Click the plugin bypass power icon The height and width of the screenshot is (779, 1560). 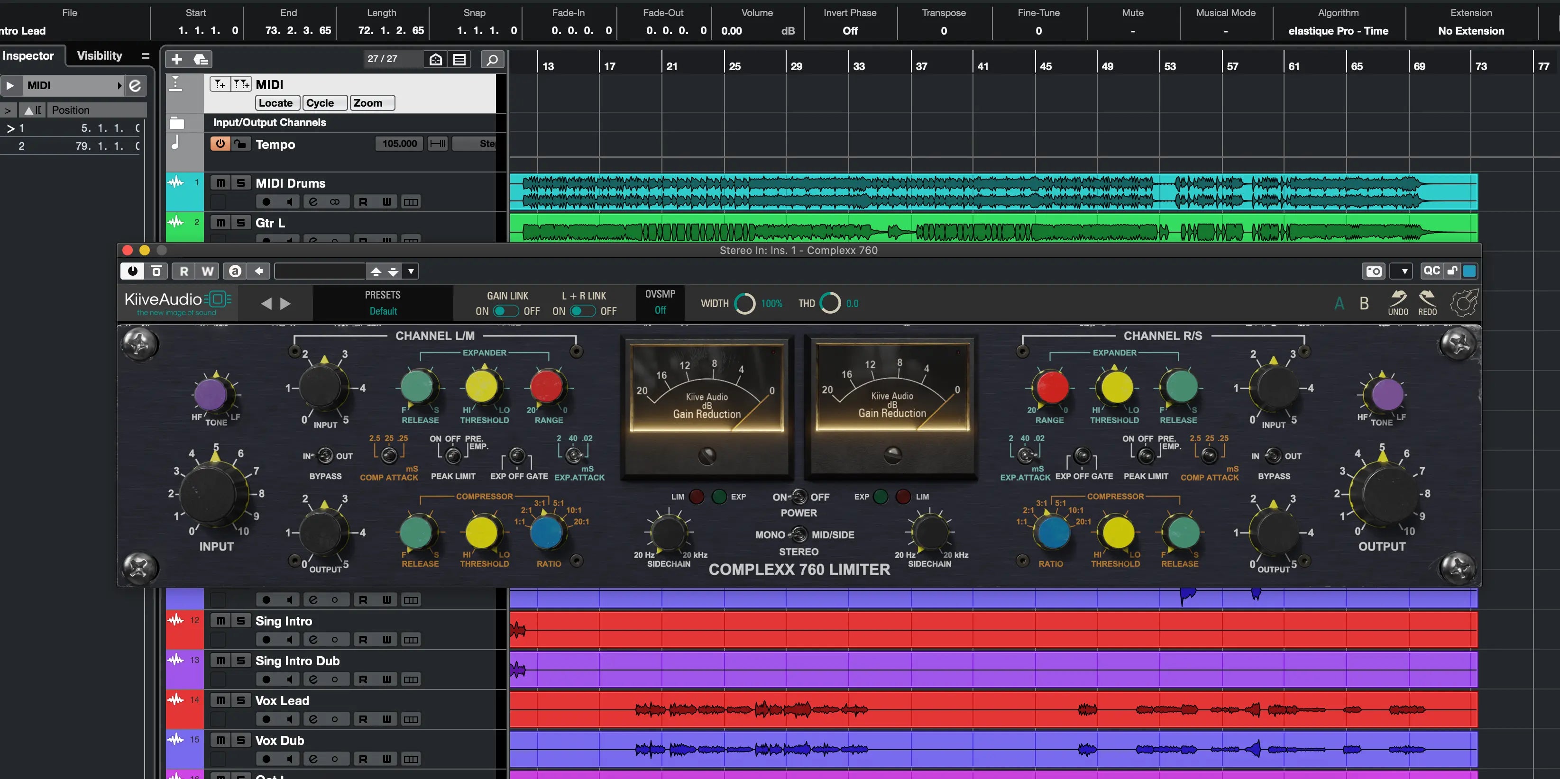tap(132, 271)
